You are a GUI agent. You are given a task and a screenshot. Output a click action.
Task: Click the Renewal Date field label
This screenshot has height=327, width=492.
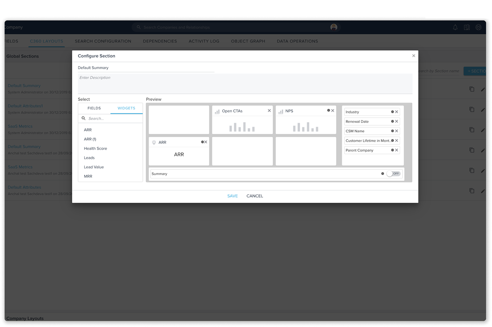[357, 122]
